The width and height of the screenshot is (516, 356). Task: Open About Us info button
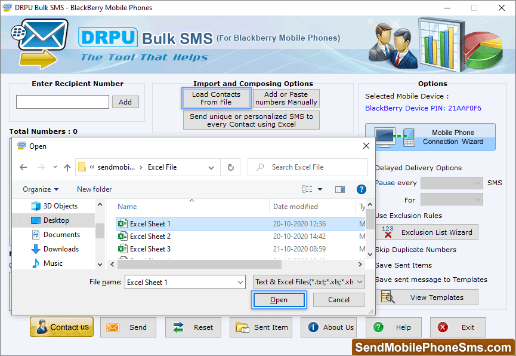tap(329, 327)
